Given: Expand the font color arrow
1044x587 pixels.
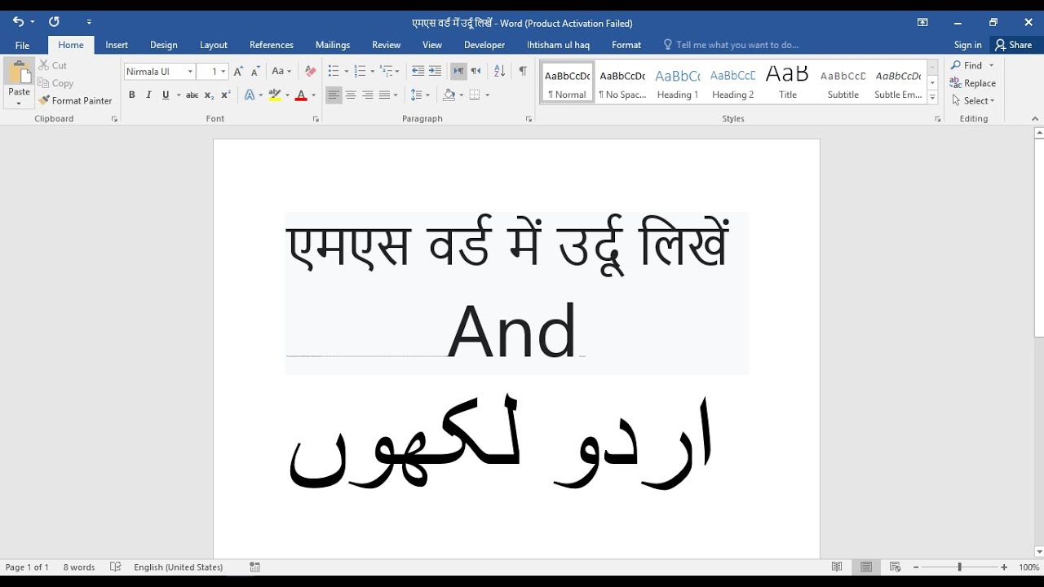Looking at the screenshot, I should click(x=314, y=95).
